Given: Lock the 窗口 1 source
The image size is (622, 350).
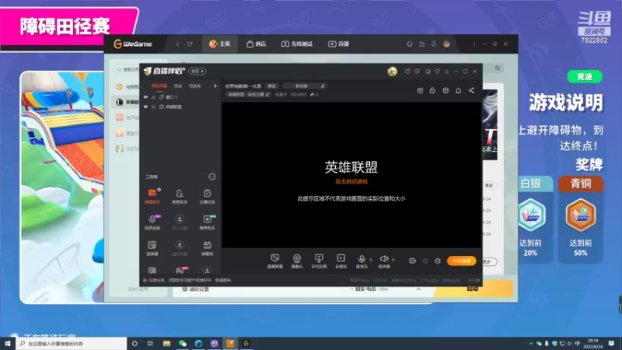Looking at the screenshot, I should pos(153,96).
